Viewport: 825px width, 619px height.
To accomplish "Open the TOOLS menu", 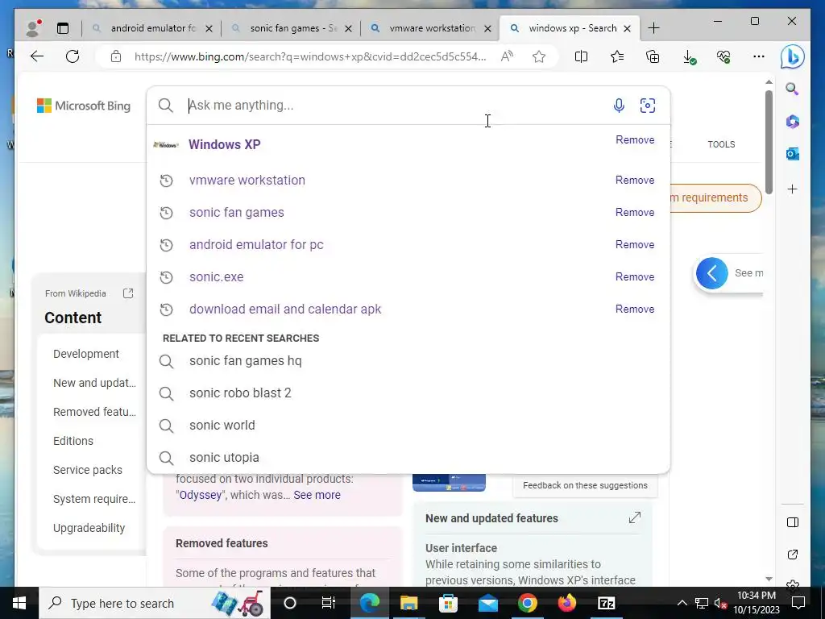I will [x=721, y=144].
